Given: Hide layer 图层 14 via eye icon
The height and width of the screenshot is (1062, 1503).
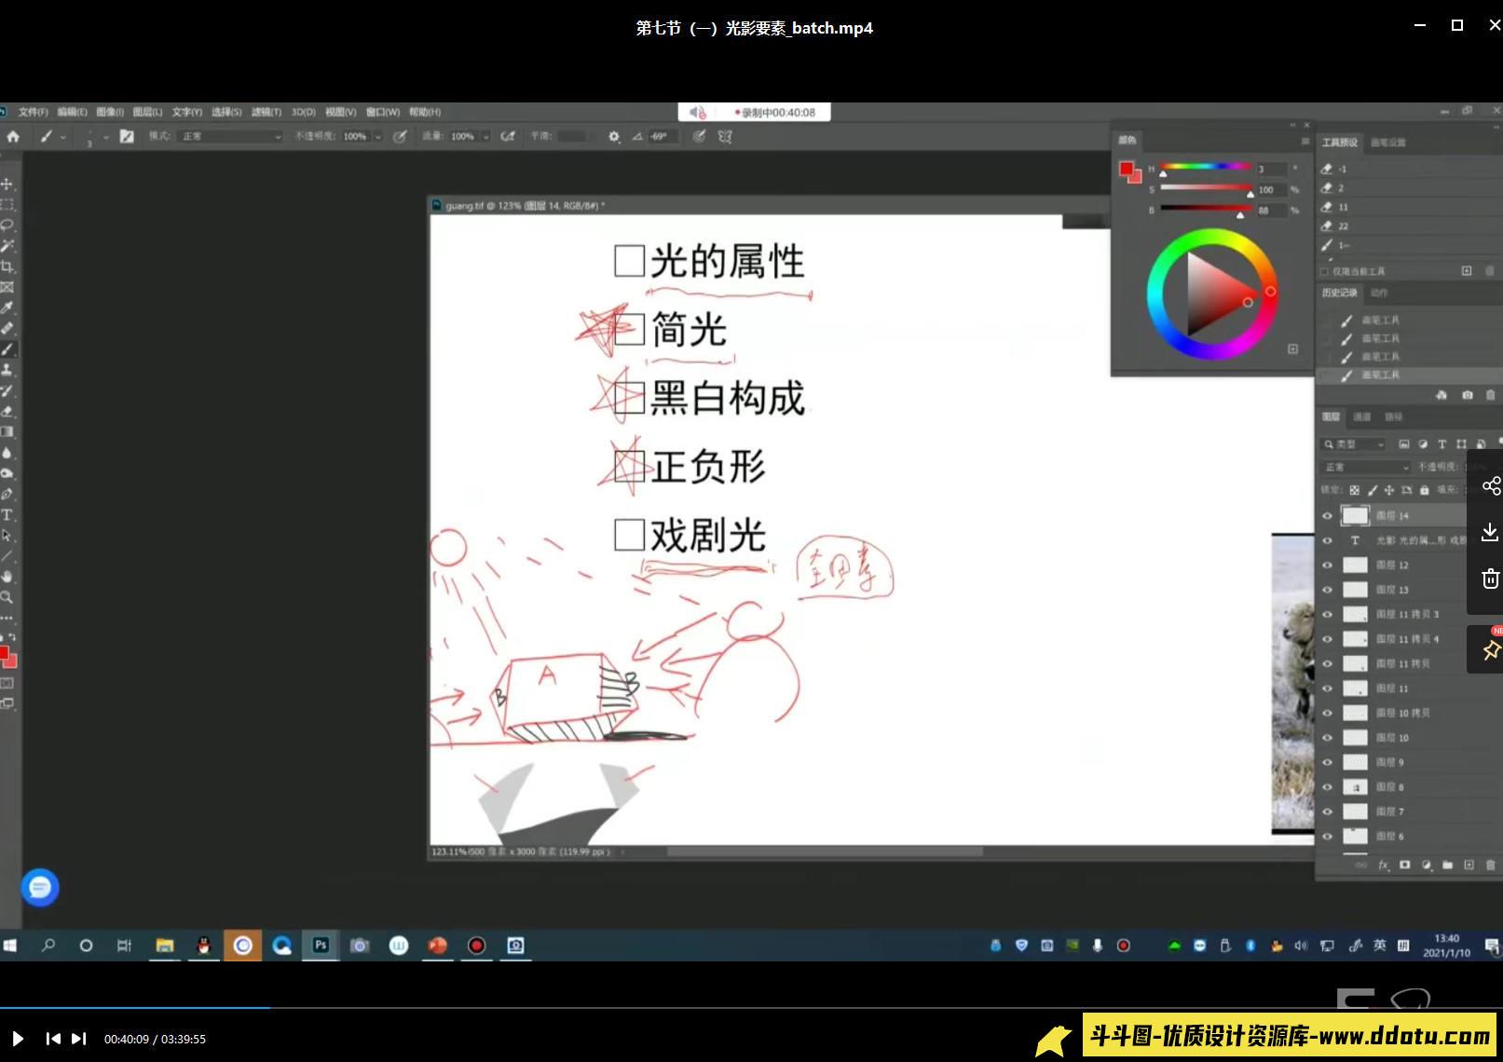Looking at the screenshot, I should tap(1328, 515).
